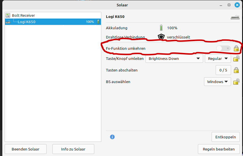Click the battery icon next to Akkuladung
243x156 pixels.
click(x=161, y=28)
